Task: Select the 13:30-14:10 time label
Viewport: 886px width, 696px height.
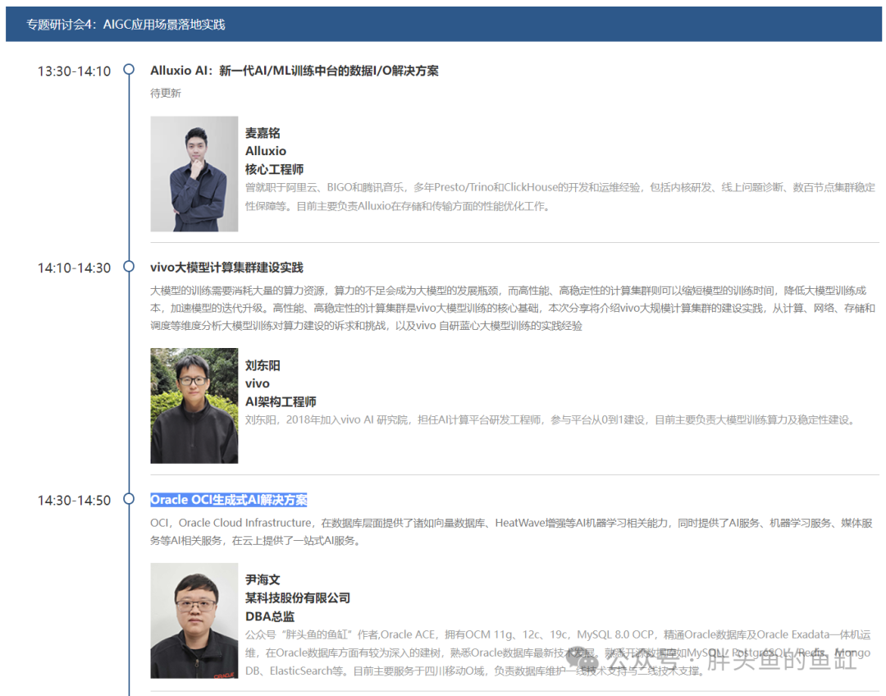Action: [x=74, y=71]
